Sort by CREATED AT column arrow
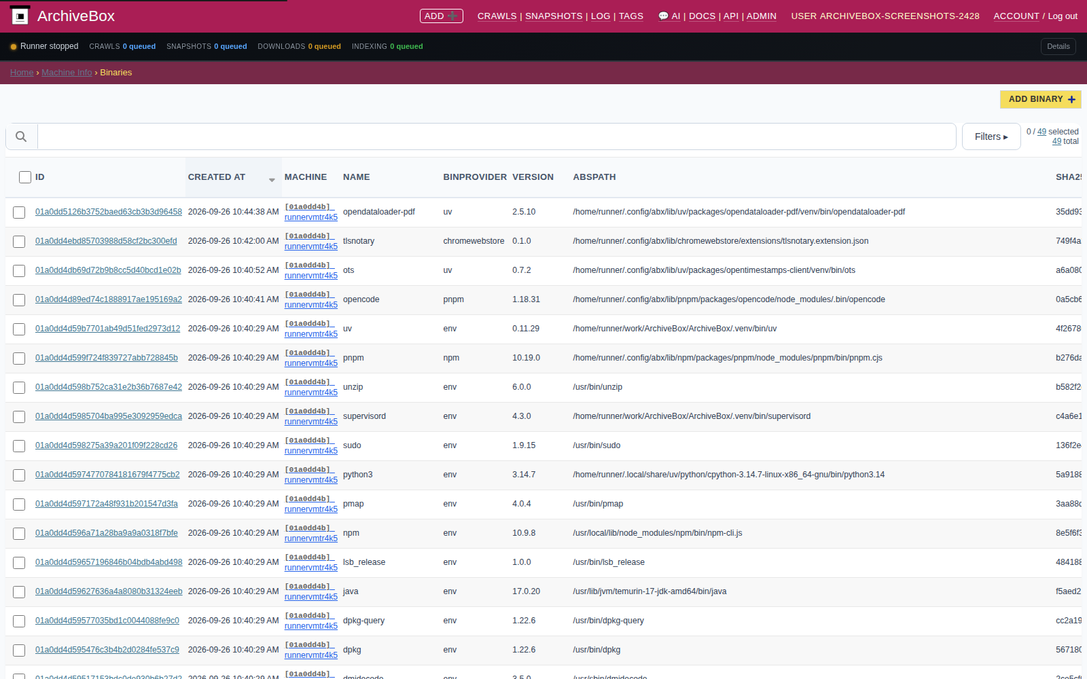1087x679 pixels. point(272,180)
